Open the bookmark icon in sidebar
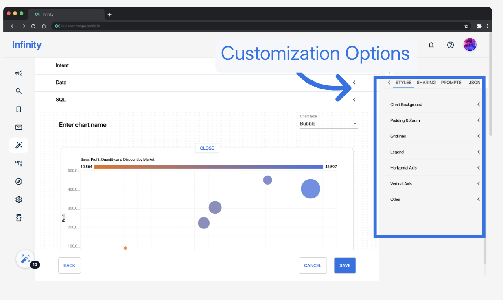 (19, 109)
